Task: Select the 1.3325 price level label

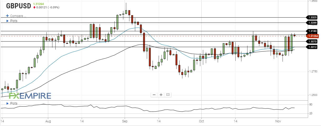Action: 312,17
